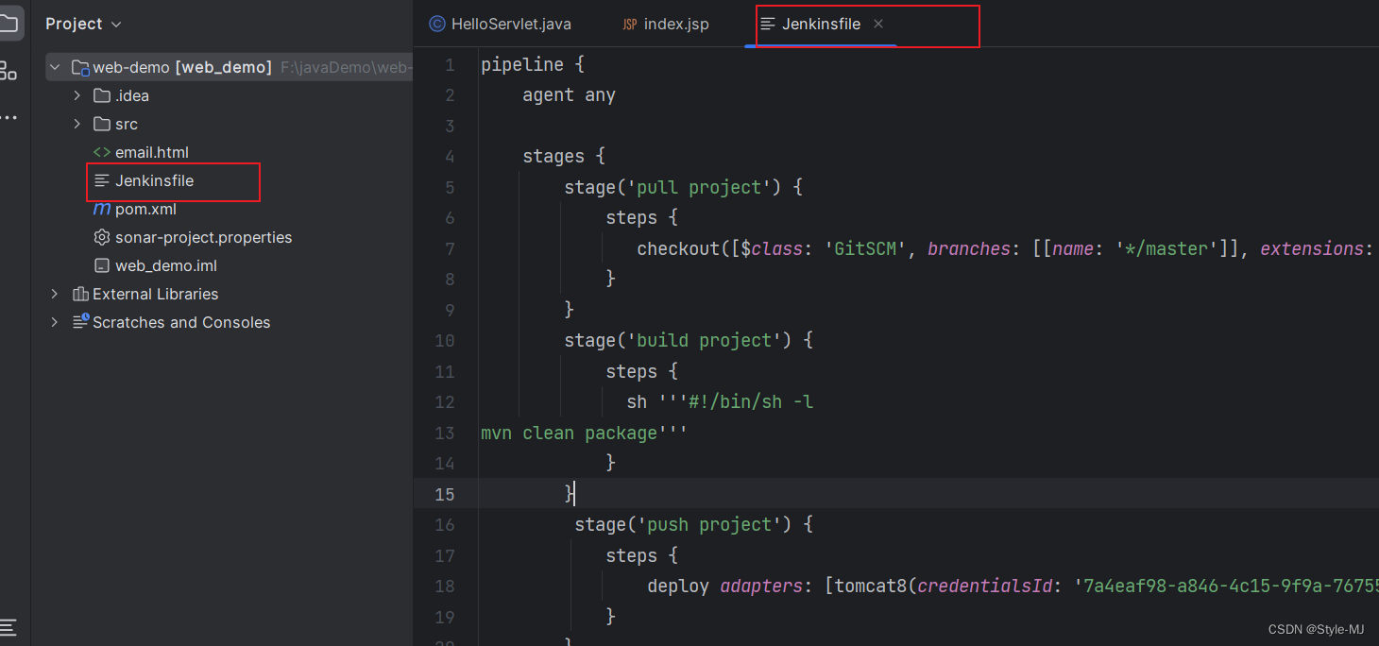Image resolution: width=1379 pixels, height=646 pixels.
Task: Click 'extensions' parameter on line 7
Action: tap(1312, 248)
